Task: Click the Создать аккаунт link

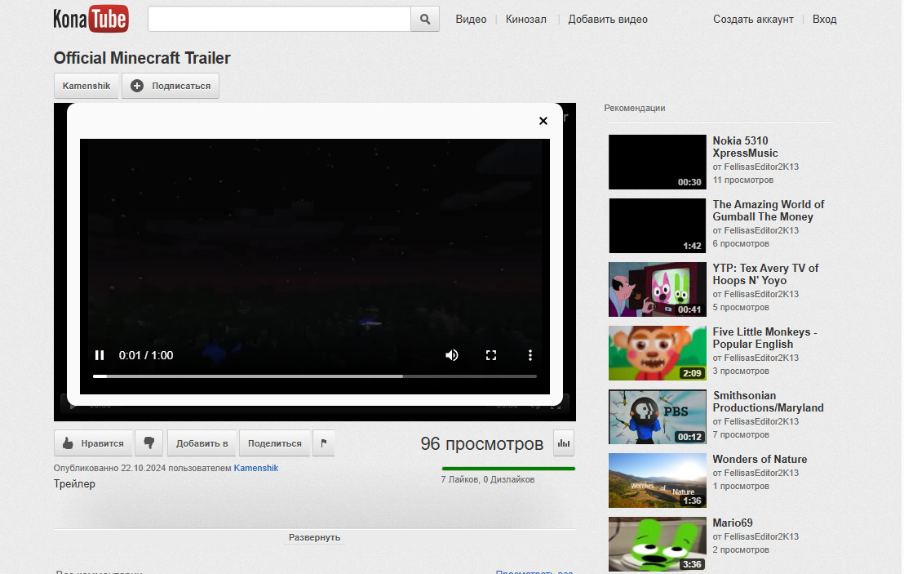Action: pos(753,20)
